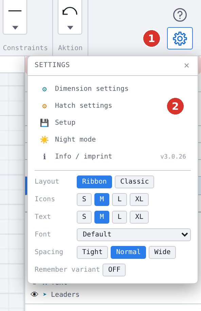The image size is (201, 311).
Task: Click the Info imprint 'i' icon
Action: (x=44, y=157)
